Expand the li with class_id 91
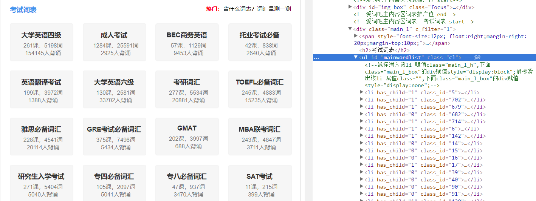The width and height of the screenshot is (536, 201). (x=361, y=193)
